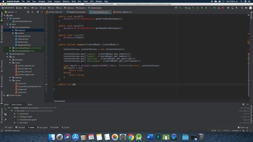Open Android Studio icon in the Dock
This screenshot has width=253, height=142.
point(139,137)
